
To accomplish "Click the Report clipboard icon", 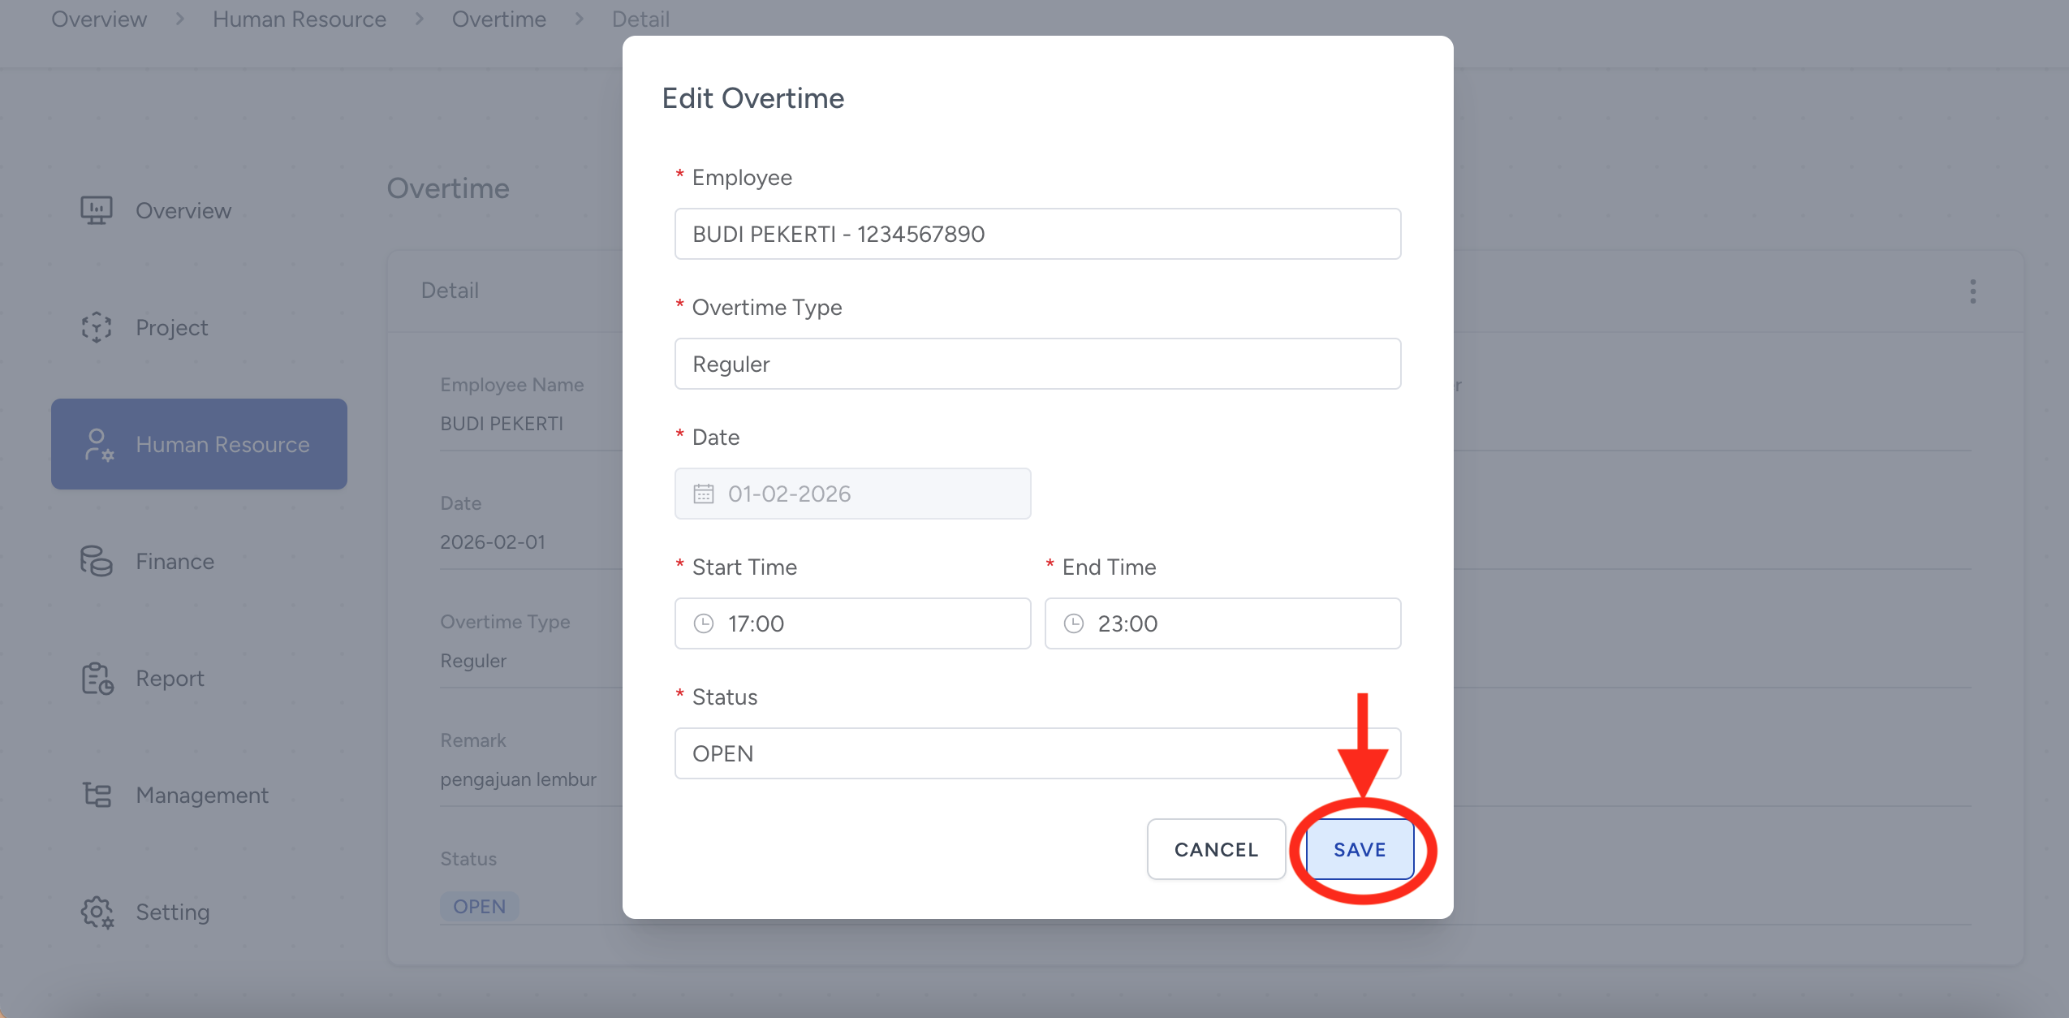I will click(97, 679).
